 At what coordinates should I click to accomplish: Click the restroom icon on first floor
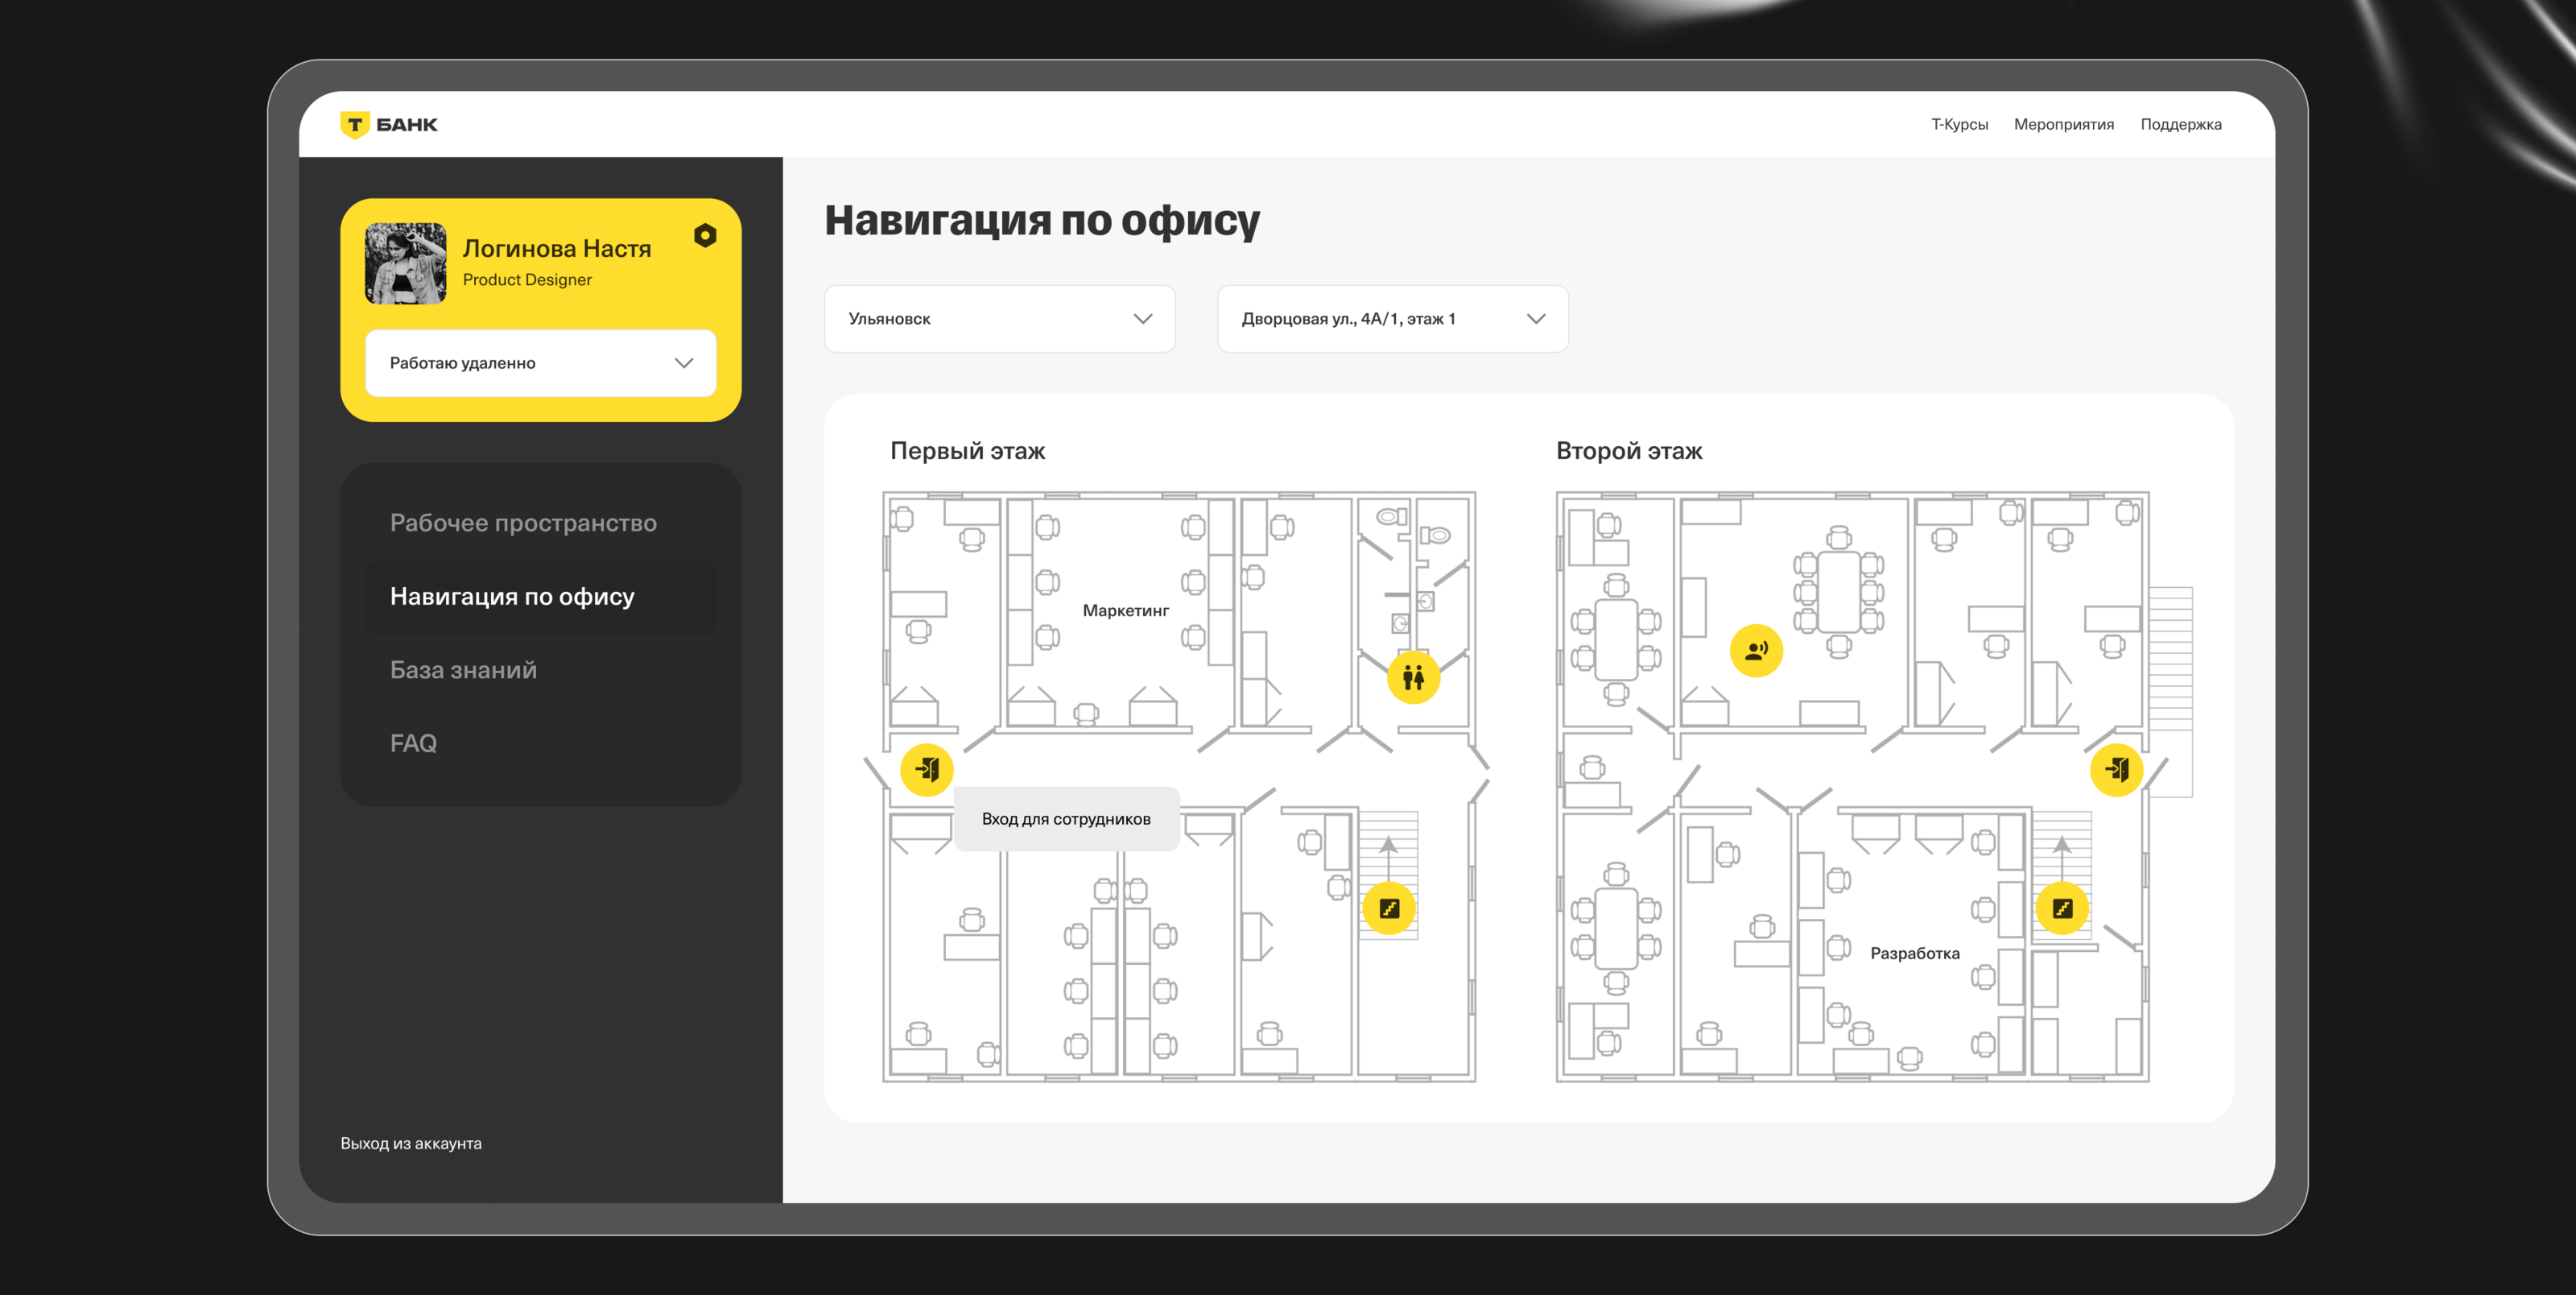tap(1412, 677)
